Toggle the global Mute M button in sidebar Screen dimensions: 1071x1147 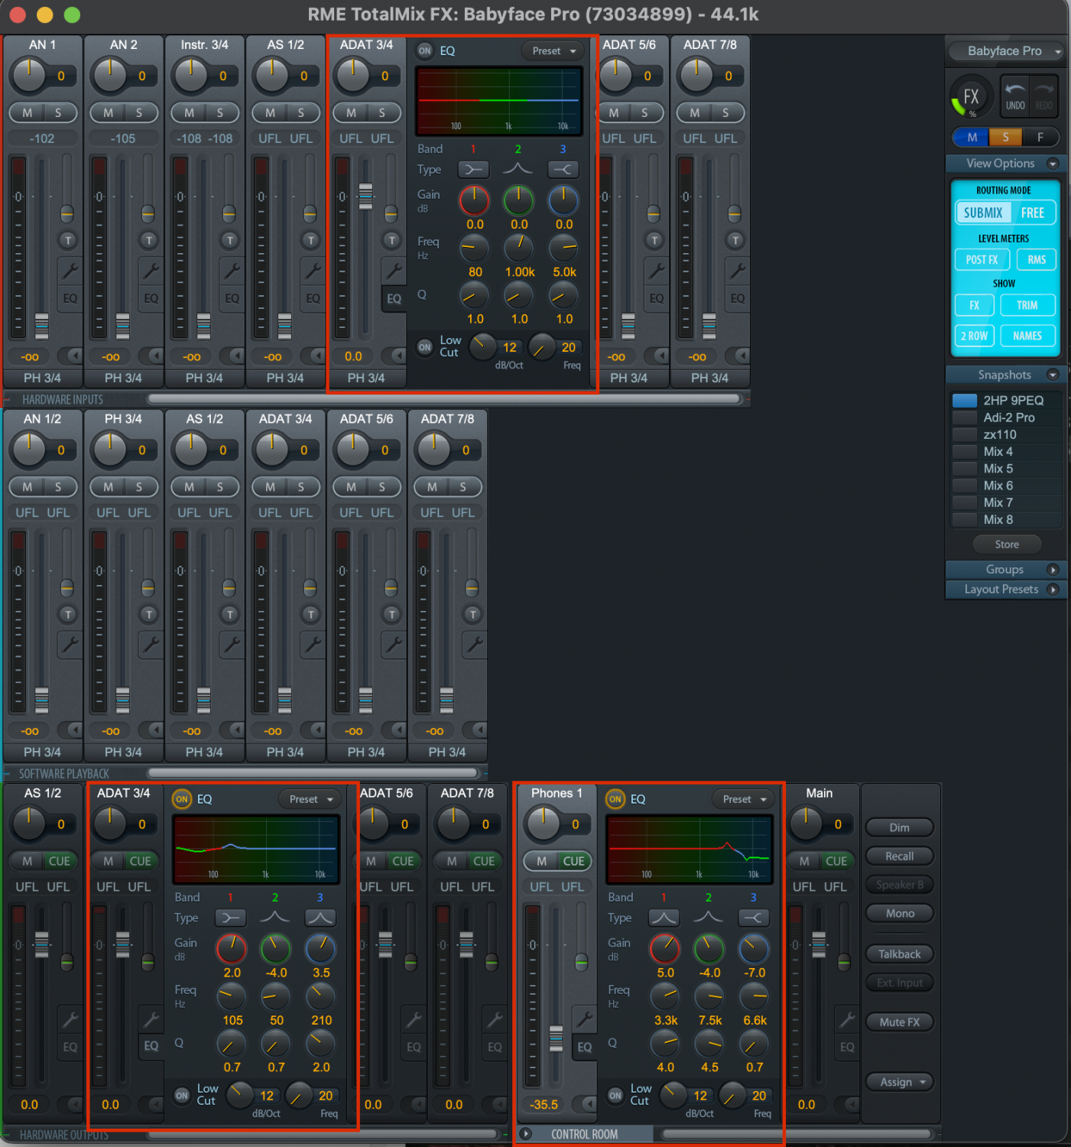(x=972, y=137)
